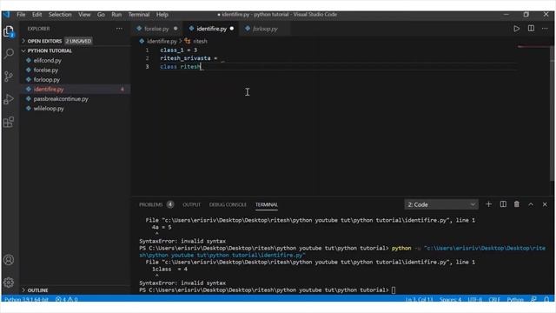Open the Run menu
The height and width of the screenshot is (313, 556).
[116, 15]
